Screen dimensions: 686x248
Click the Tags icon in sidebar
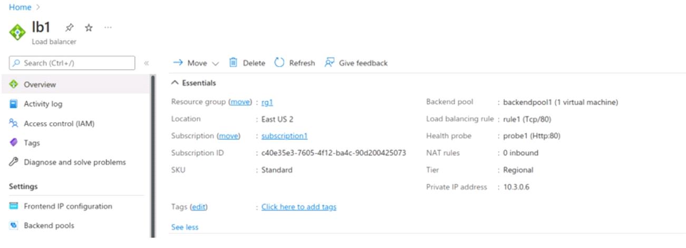pyautogui.click(x=14, y=143)
